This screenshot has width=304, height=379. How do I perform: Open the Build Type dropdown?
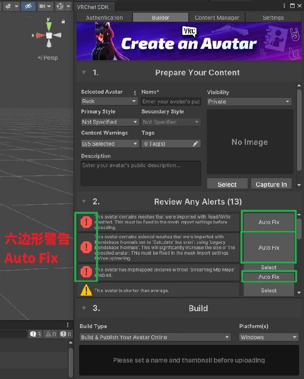click(x=155, y=337)
